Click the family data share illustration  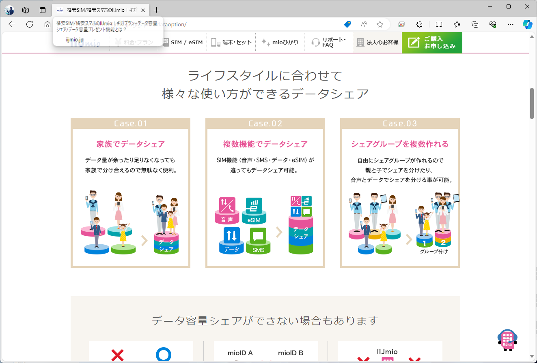pos(130,222)
